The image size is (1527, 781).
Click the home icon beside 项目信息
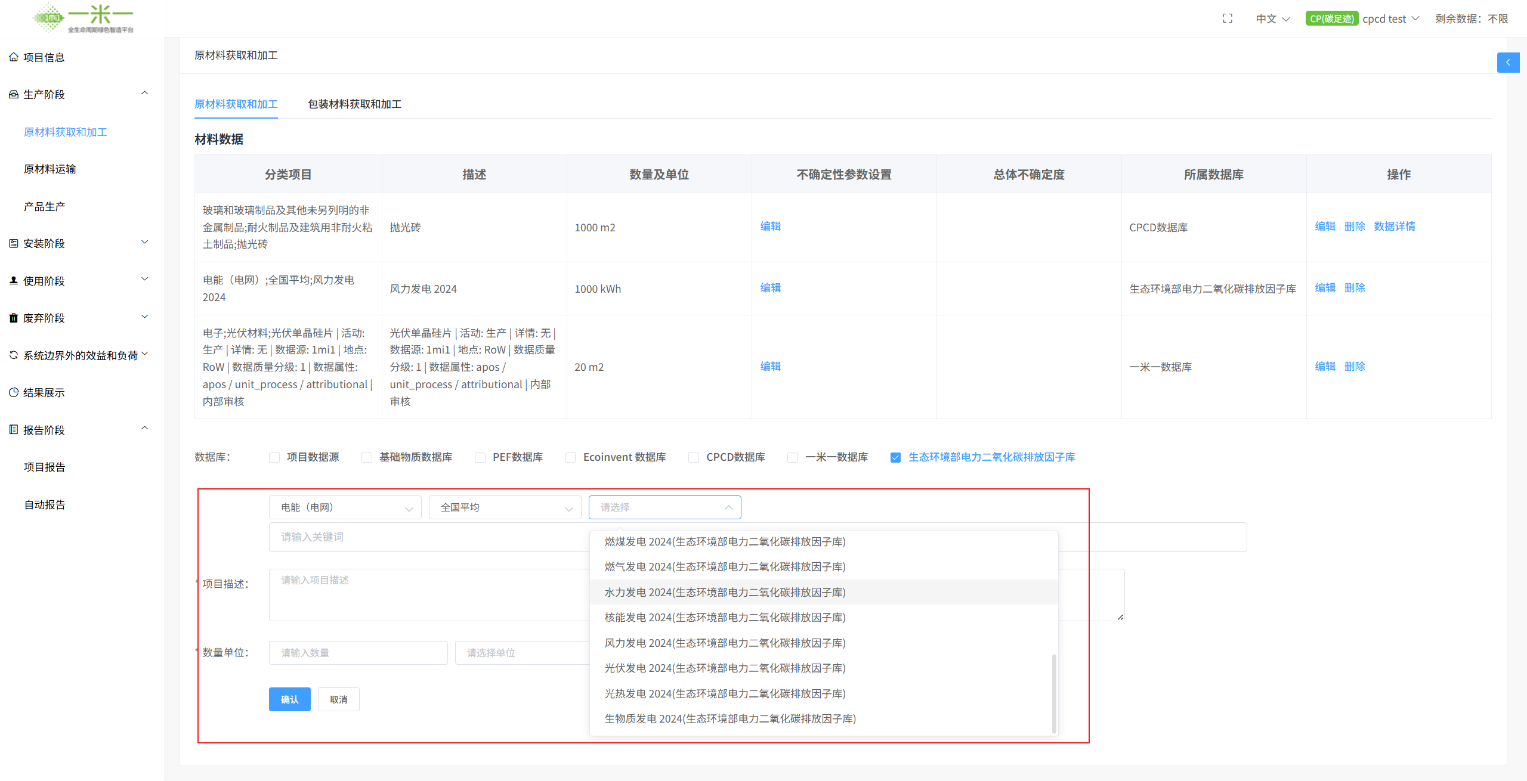click(13, 57)
